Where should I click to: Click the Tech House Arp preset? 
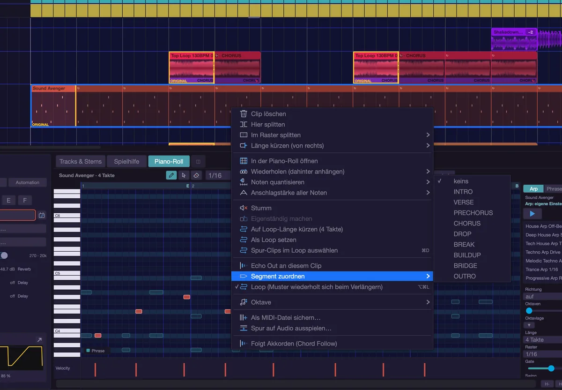click(x=543, y=243)
